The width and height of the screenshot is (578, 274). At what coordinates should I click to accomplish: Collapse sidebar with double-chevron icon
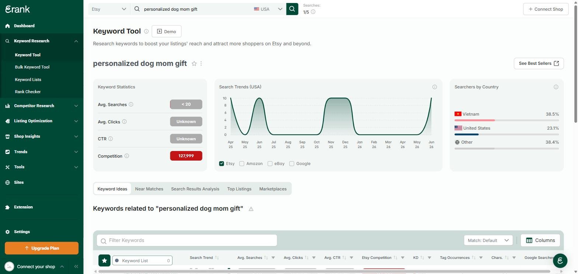pyautogui.click(x=76, y=267)
